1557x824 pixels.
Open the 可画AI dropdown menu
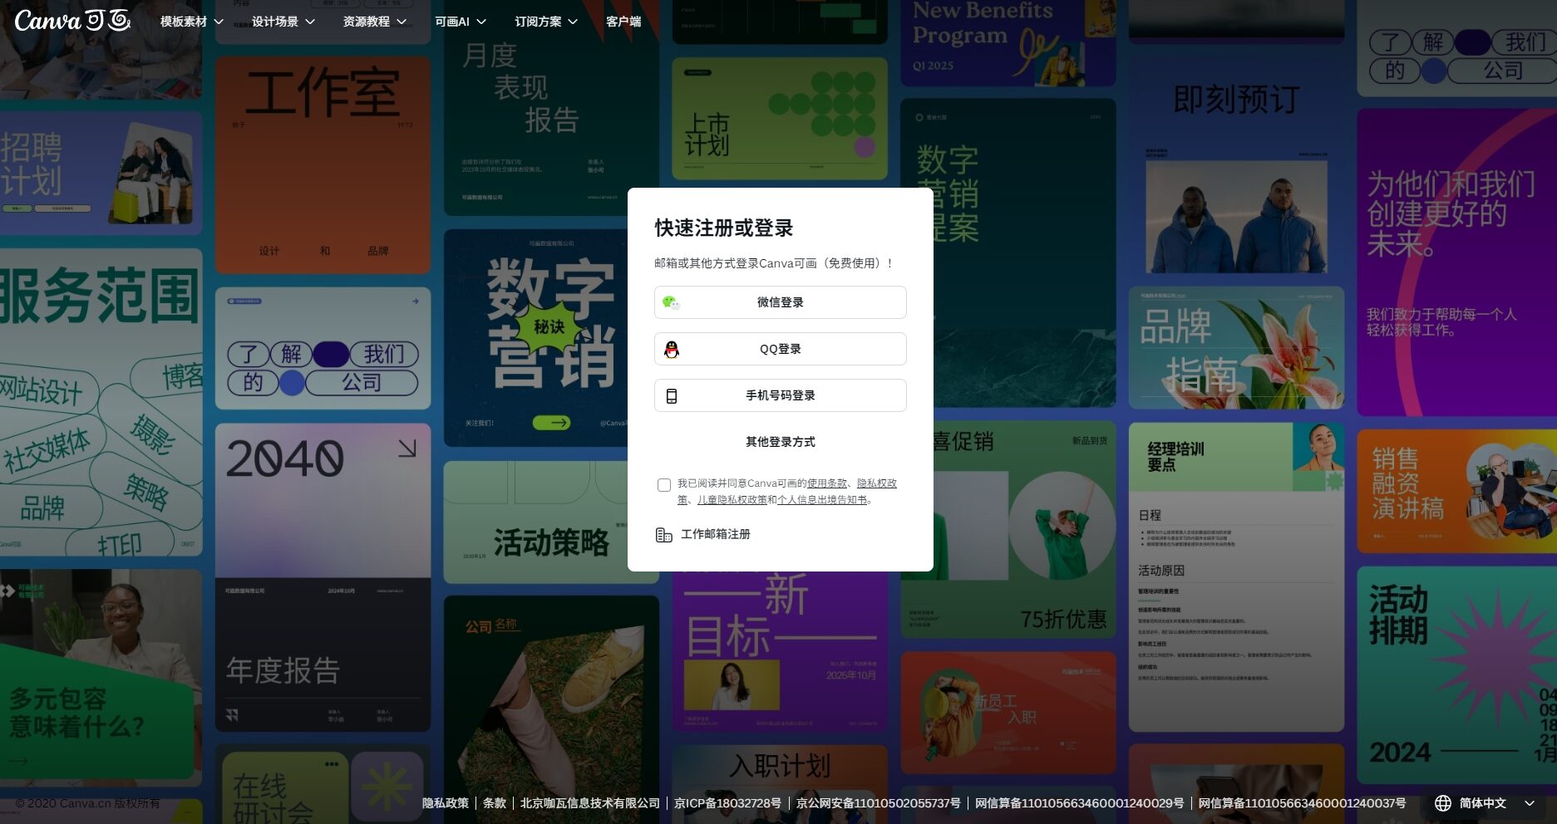click(461, 22)
